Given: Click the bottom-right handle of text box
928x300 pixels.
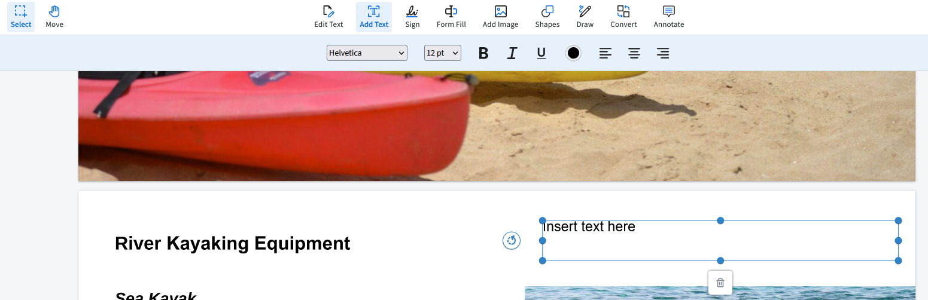Looking at the screenshot, I should tap(898, 261).
